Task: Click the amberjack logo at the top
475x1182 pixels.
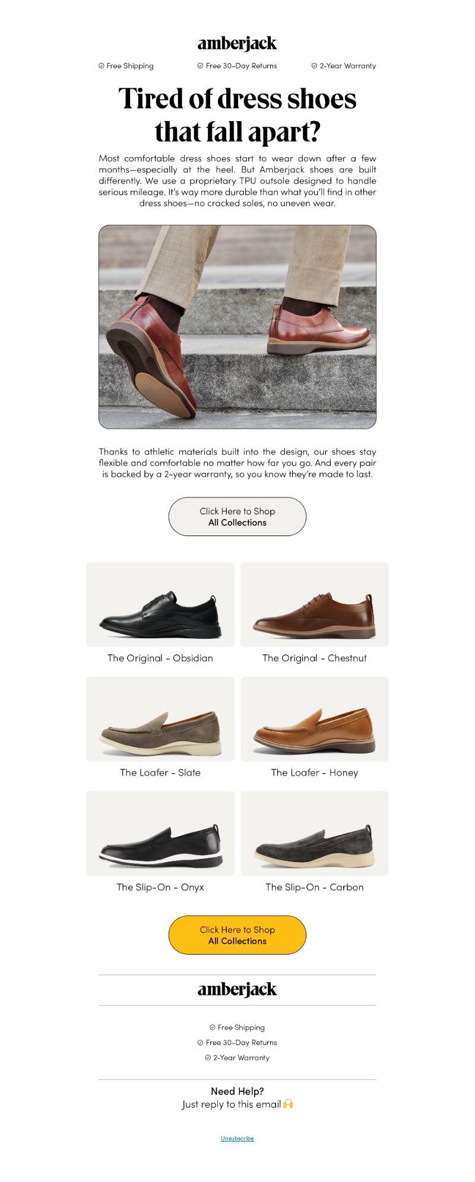Action: click(237, 43)
